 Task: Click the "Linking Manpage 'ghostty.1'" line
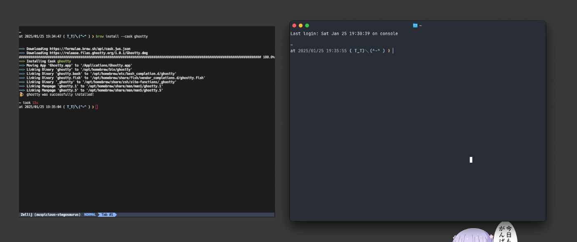click(91, 86)
